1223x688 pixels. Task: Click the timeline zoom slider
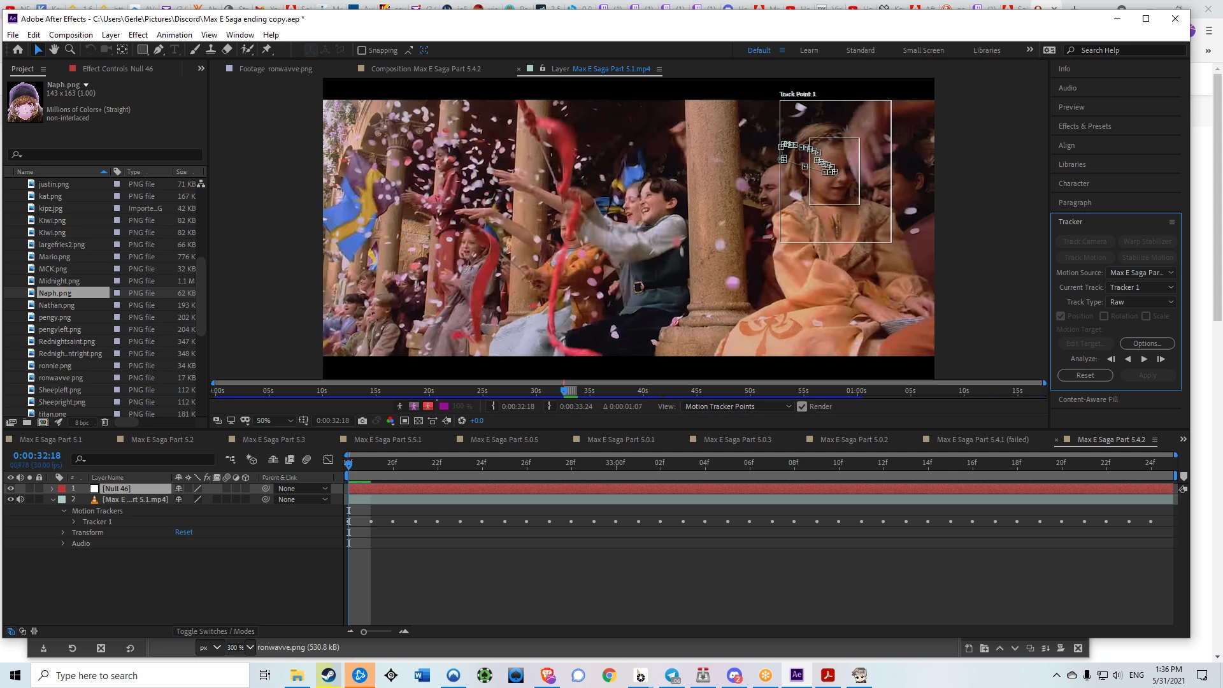[x=364, y=632]
